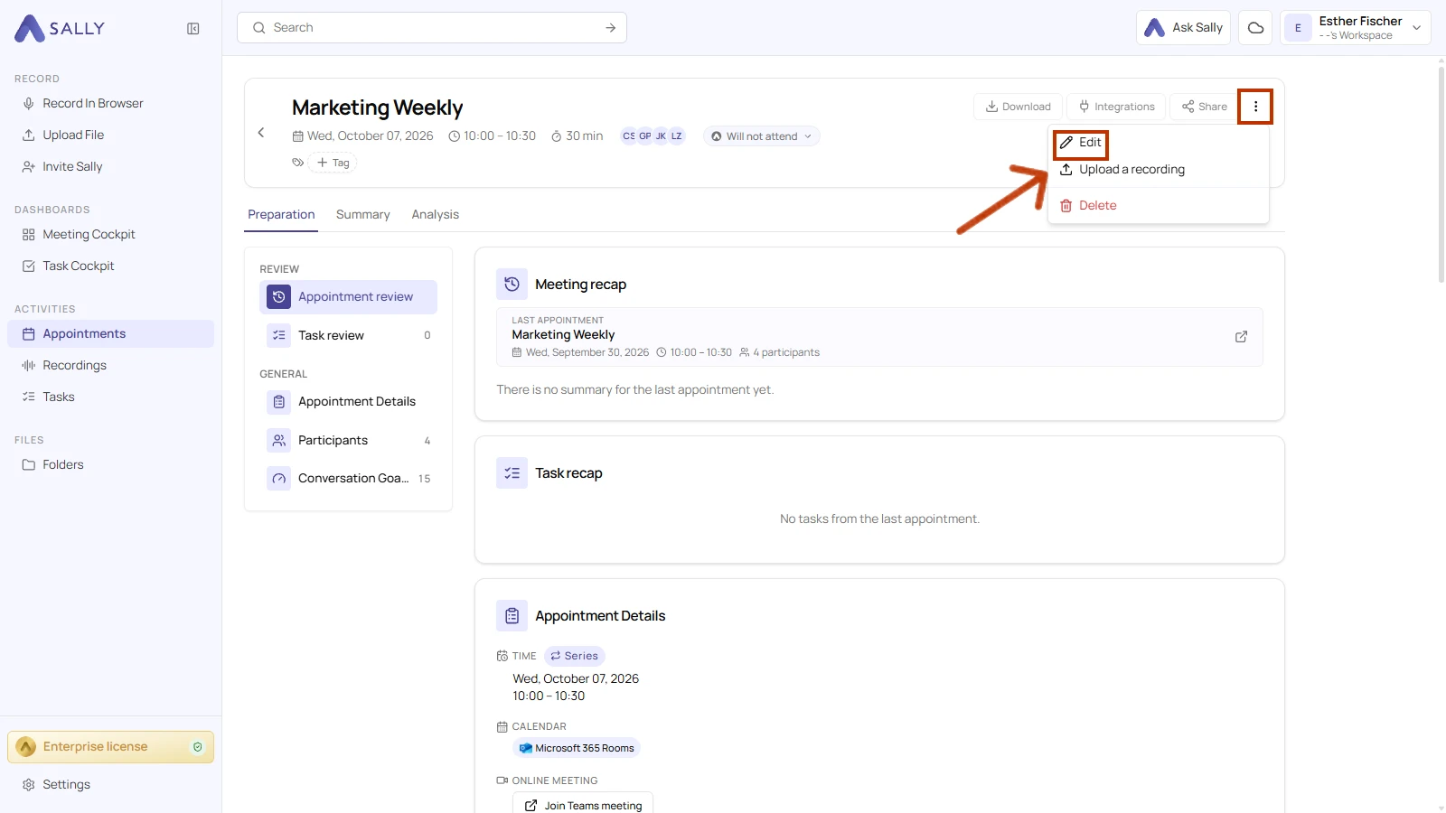Click the Task recap checklist icon
1446x813 pixels.
[x=512, y=472]
